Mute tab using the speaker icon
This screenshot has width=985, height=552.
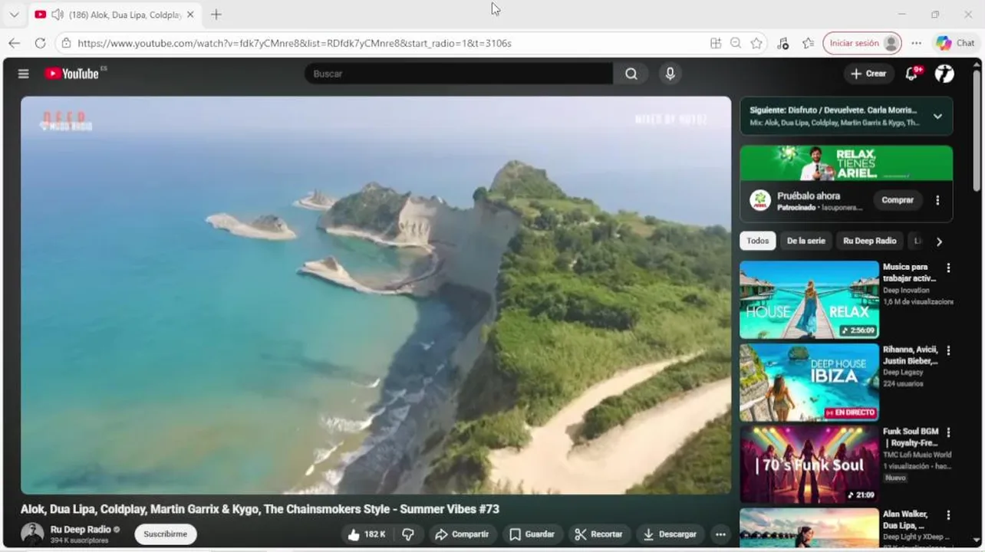58,15
